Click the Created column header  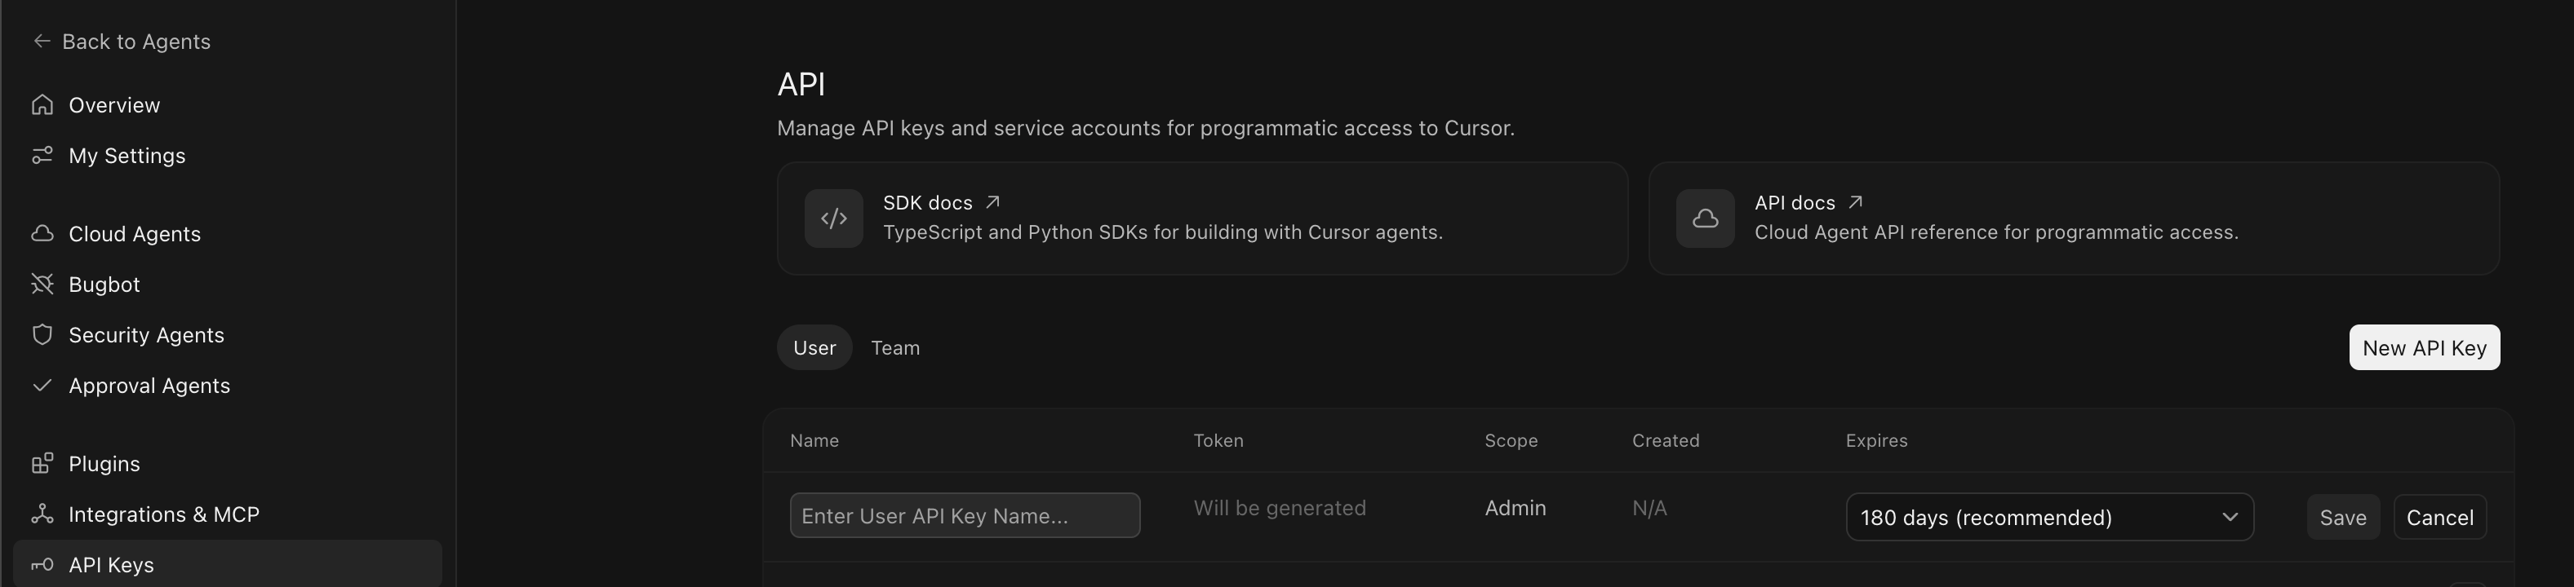click(x=1666, y=440)
